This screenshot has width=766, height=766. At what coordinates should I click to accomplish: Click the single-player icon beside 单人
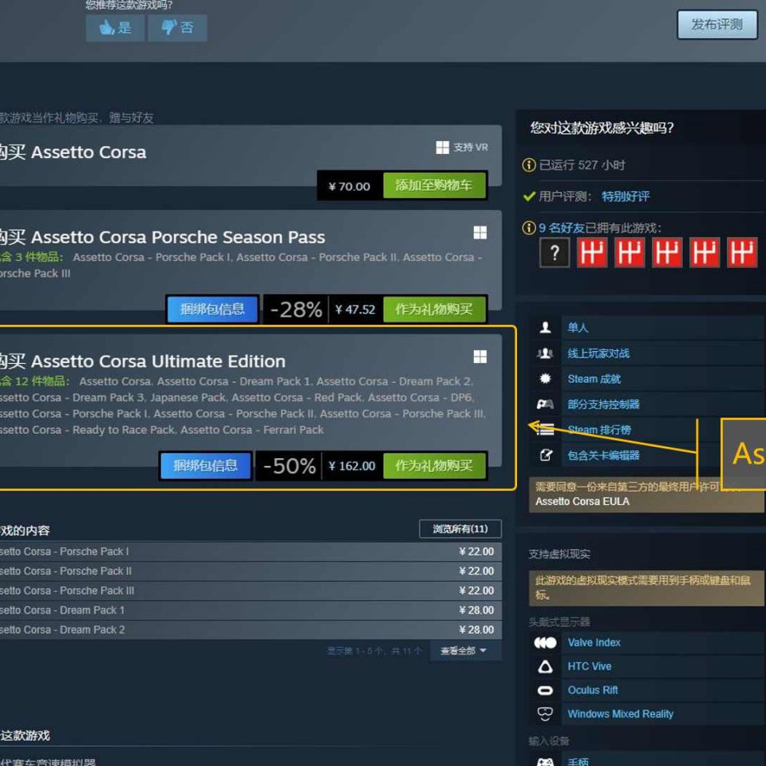click(545, 327)
